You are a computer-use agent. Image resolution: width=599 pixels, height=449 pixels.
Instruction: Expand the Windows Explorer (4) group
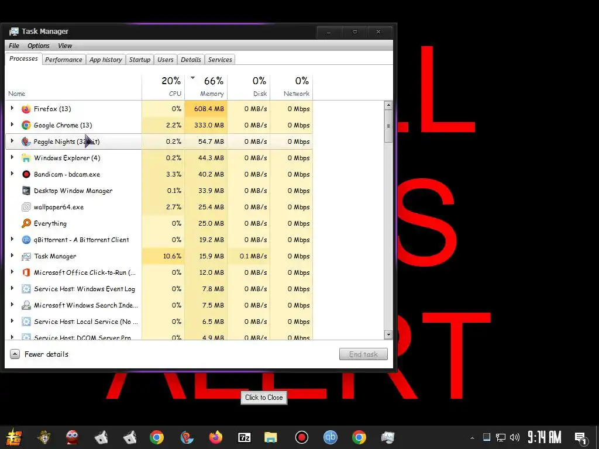[x=12, y=157]
